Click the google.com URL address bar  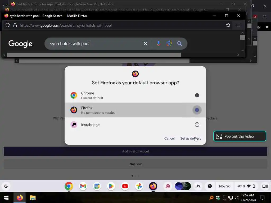(x=66, y=25)
